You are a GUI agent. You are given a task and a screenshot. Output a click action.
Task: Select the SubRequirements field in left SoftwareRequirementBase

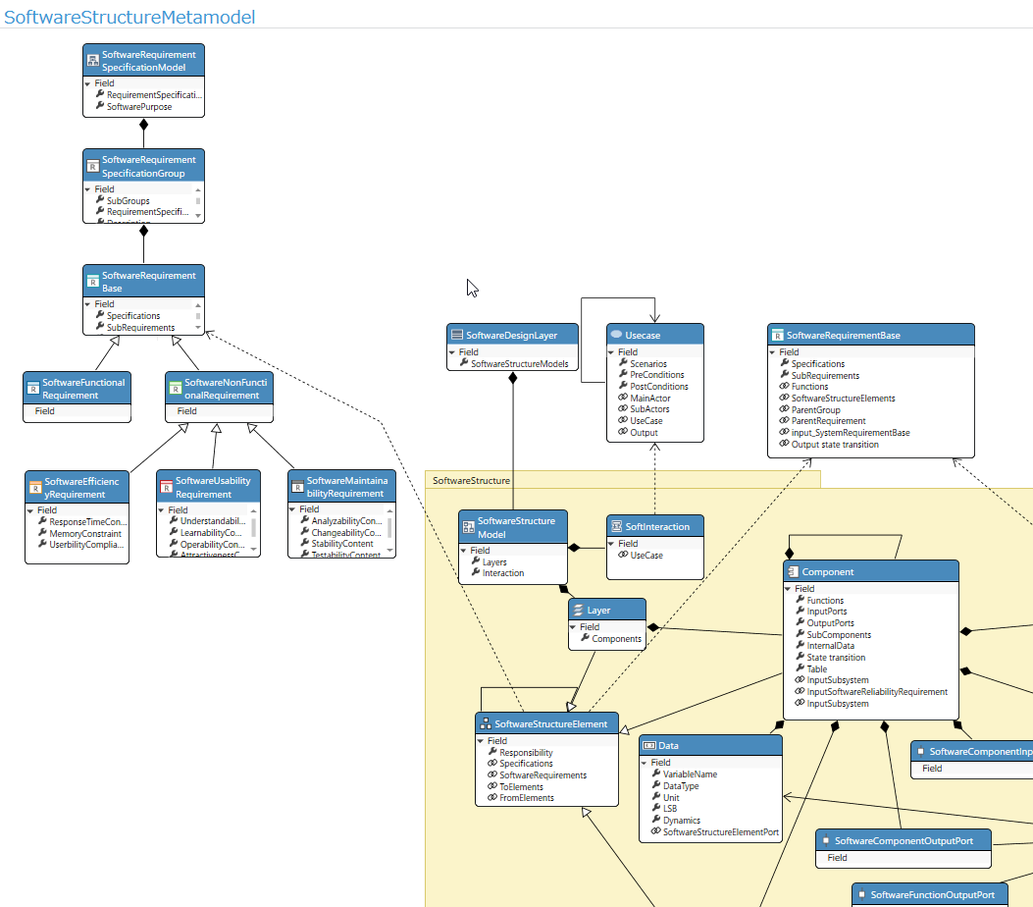140,327
